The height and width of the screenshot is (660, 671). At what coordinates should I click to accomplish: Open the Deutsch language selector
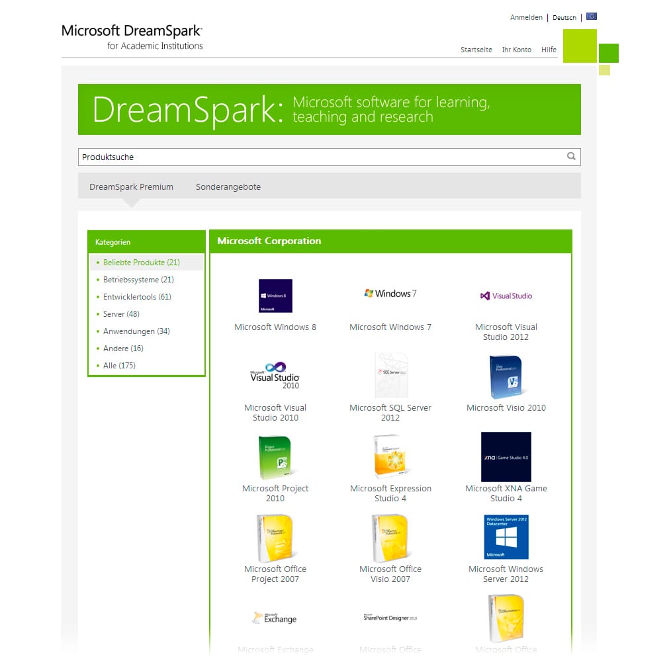point(564,18)
